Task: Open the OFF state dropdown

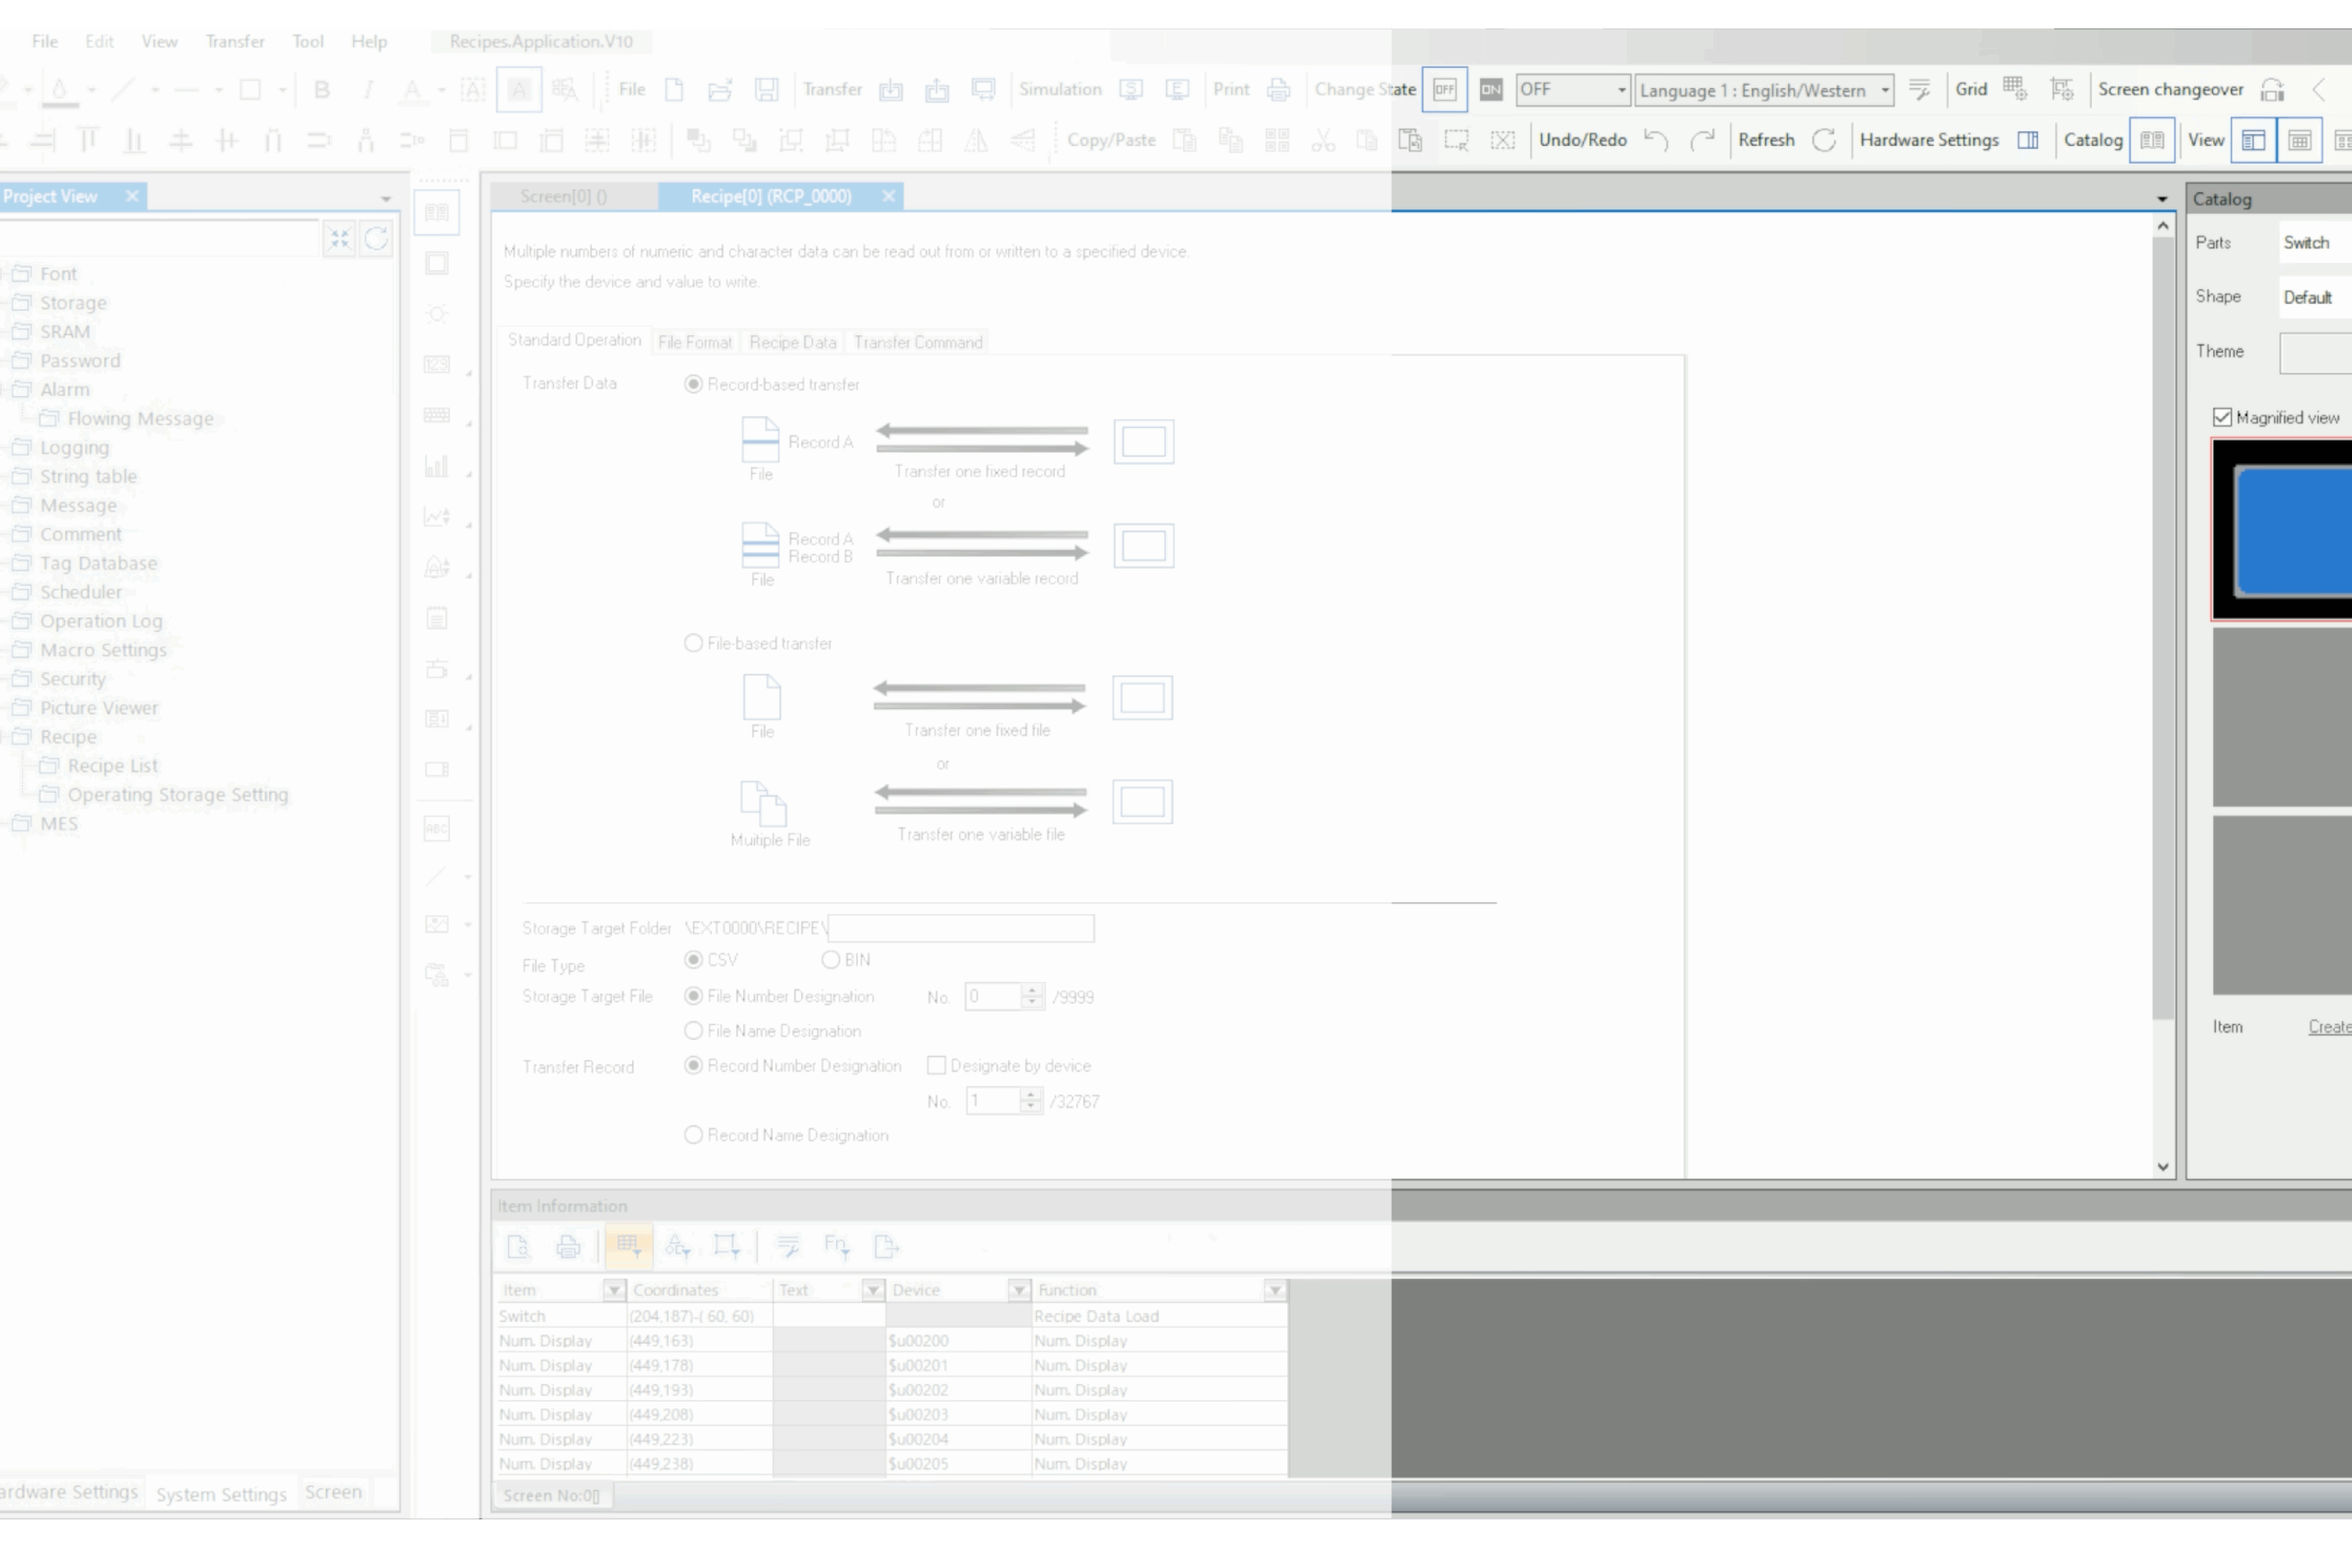Action: coord(1573,90)
